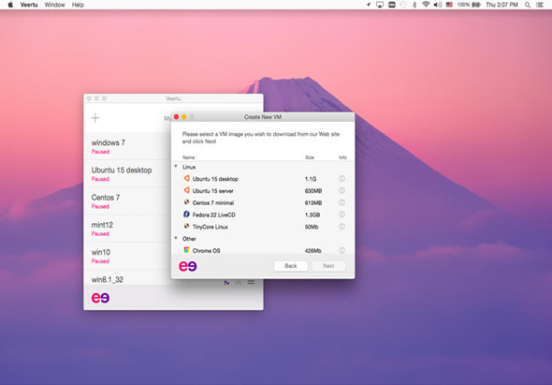Open the Window menu

pyautogui.click(x=54, y=5)
